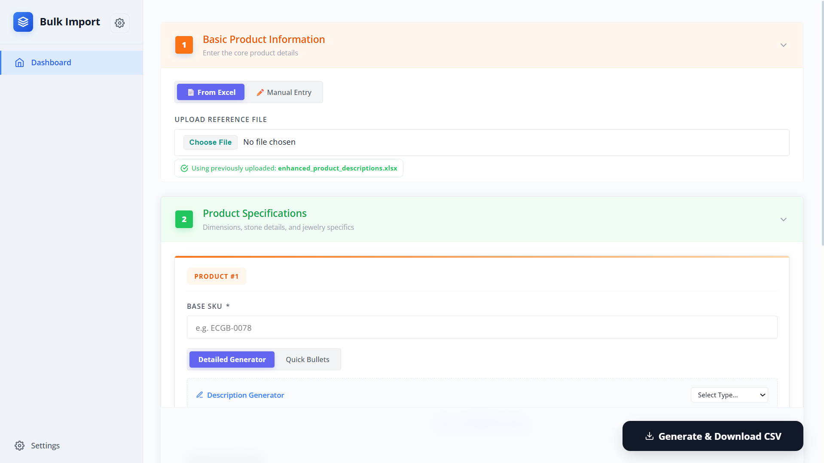Open Settings via the gear icon at bottom
824x463 pixels.
tap(20, 445)
